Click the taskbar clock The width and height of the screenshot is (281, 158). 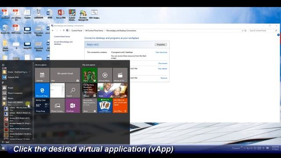[x=275, y=148]
